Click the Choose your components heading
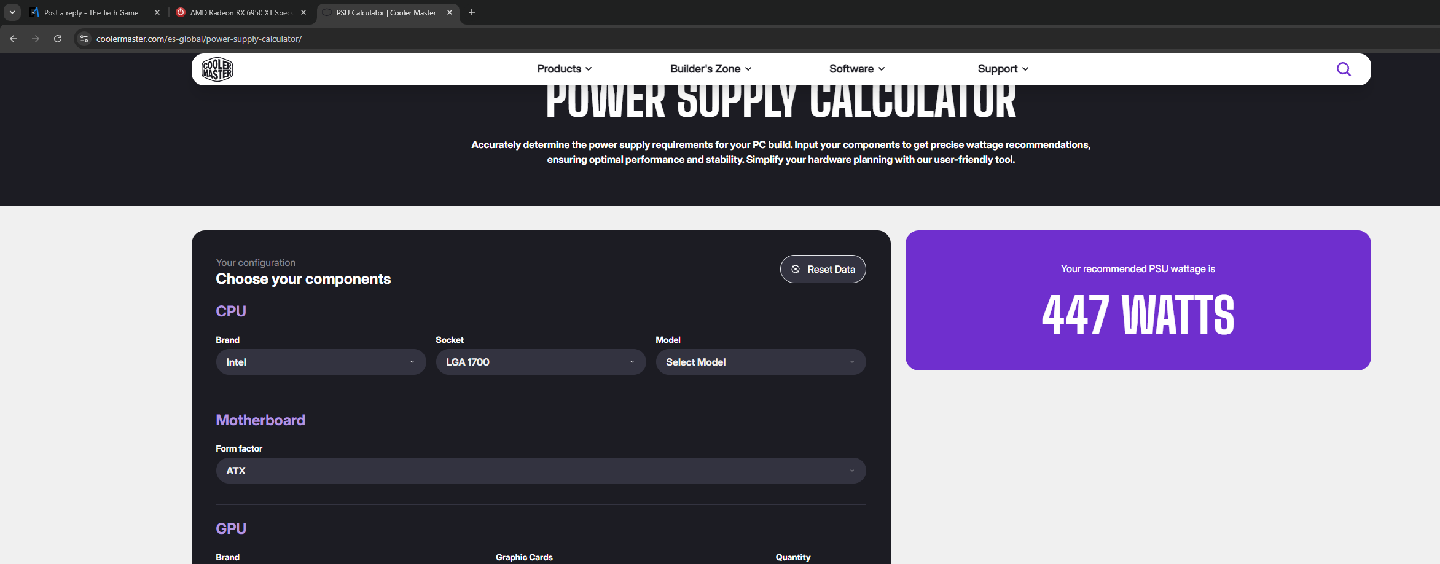Image resolution: width=1440 pixels, height=564 pixels. tap(303, 279)
